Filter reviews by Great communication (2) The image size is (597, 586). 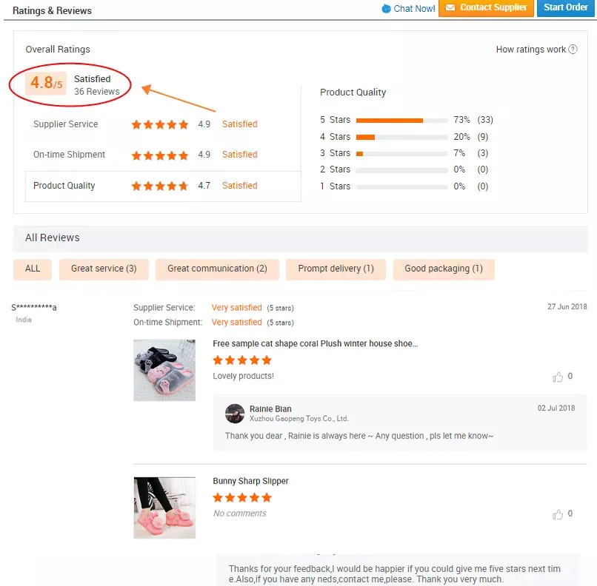(217, 269)
